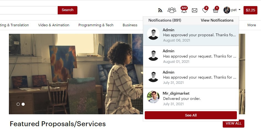Image resolution: width=261 pixels, height=132 pixels.
Task: Select the second carousel slide dot
Action: [23, 104]
